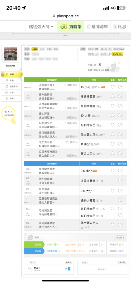Expand 看全部 in the 戰績 section
131x284 pixels.
tap(119, 237)
